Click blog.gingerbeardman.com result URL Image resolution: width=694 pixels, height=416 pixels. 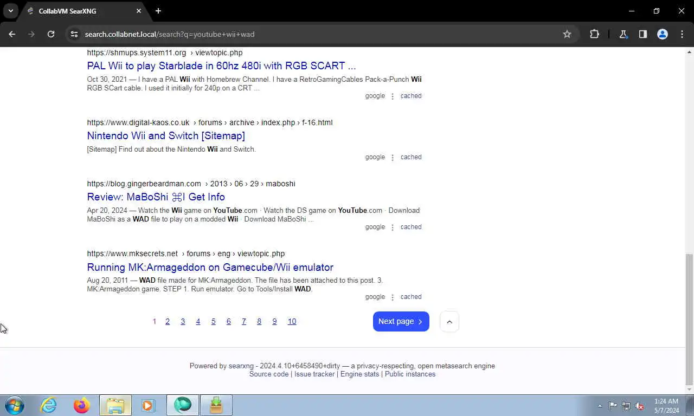(191, 184)
